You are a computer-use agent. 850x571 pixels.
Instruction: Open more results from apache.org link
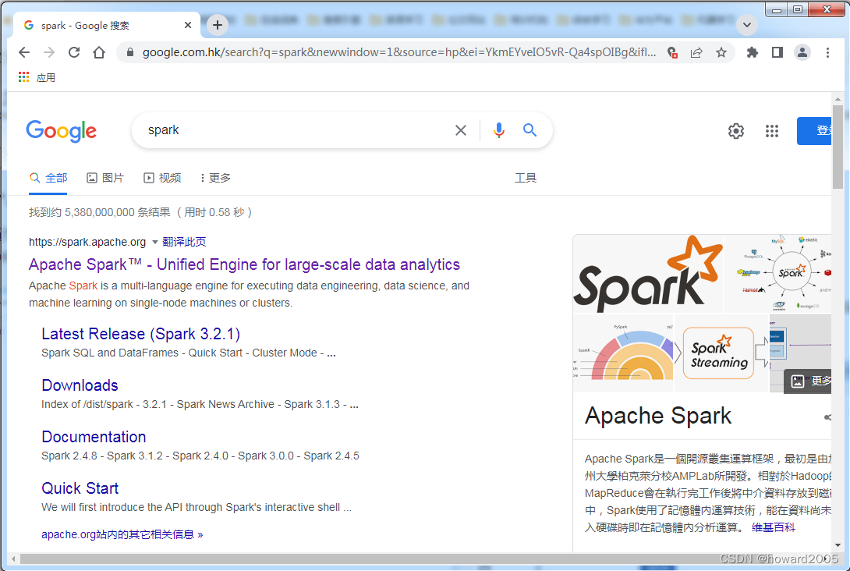click(122, 534)
